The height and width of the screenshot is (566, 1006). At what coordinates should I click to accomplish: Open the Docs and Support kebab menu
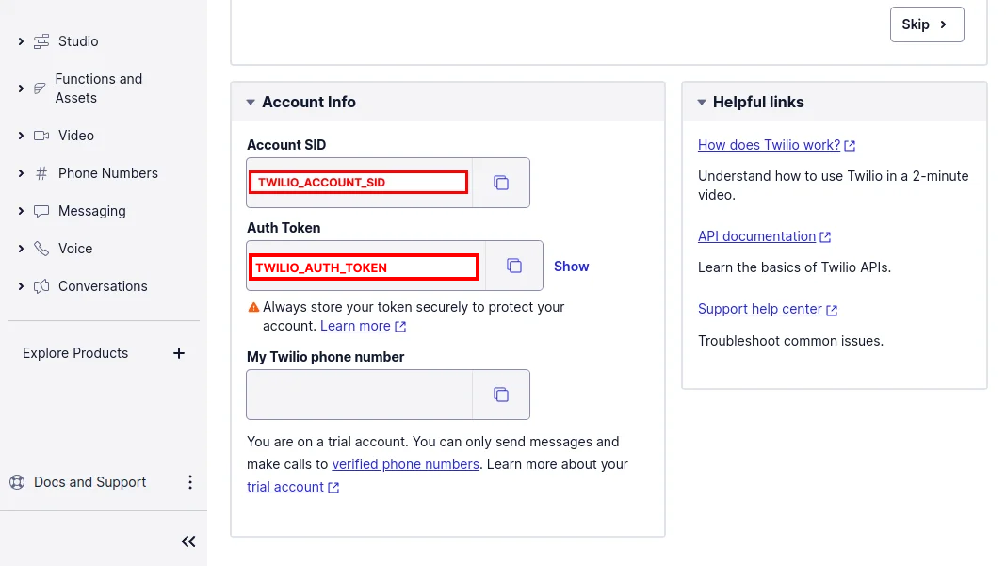190,482
